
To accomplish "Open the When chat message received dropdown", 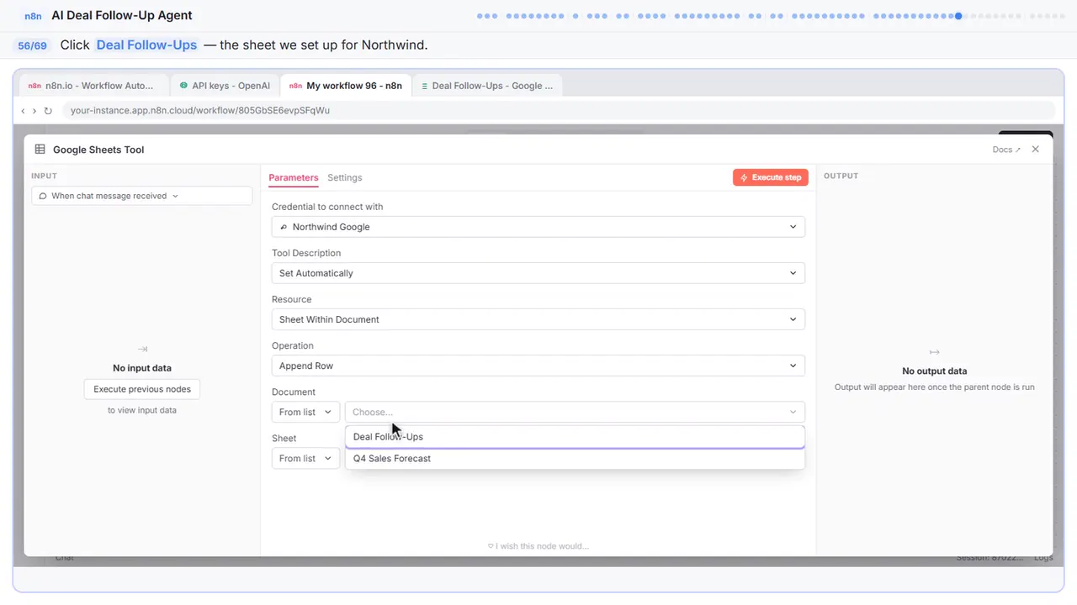I will (142, 196).
